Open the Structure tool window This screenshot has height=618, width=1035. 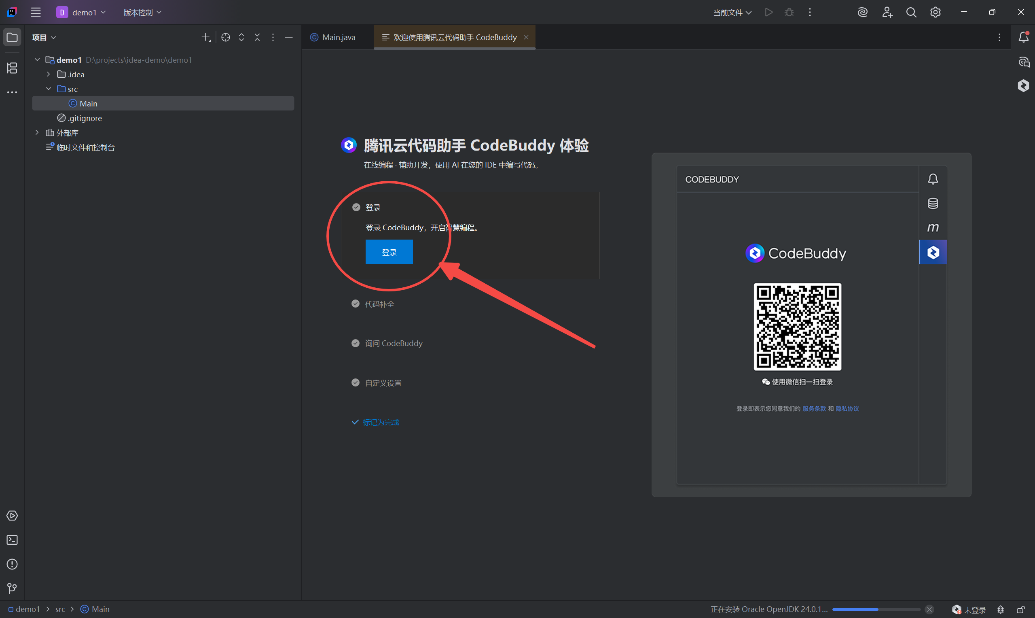tap(12, 68)
